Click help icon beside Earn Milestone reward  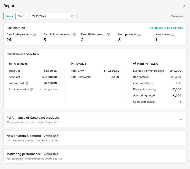click(x=75, y=34)
